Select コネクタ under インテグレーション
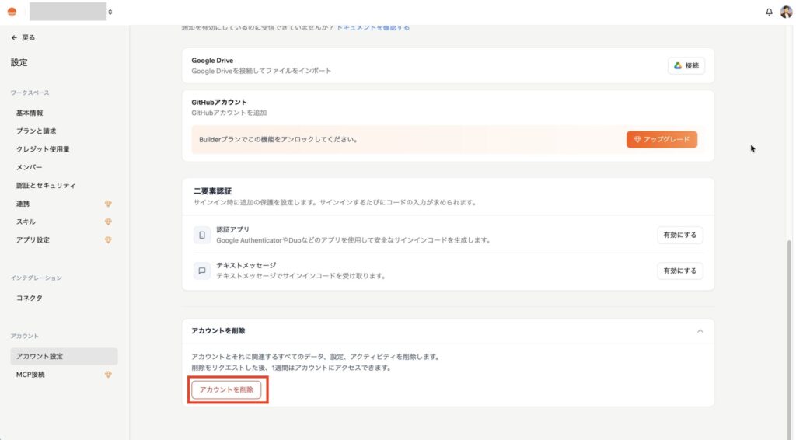Viewport: 796px width, 440px height. pos(29,298)
